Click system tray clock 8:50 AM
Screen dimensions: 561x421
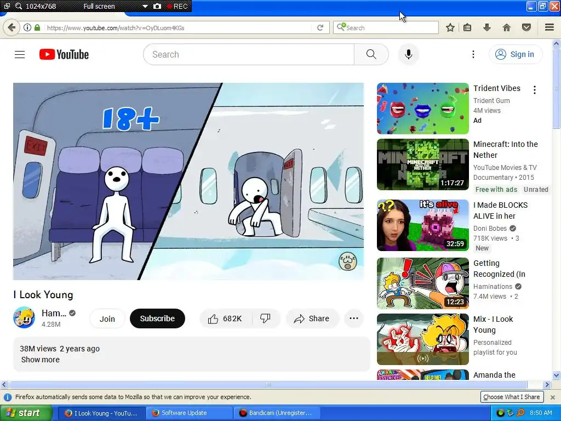click(x=541, y=413)
